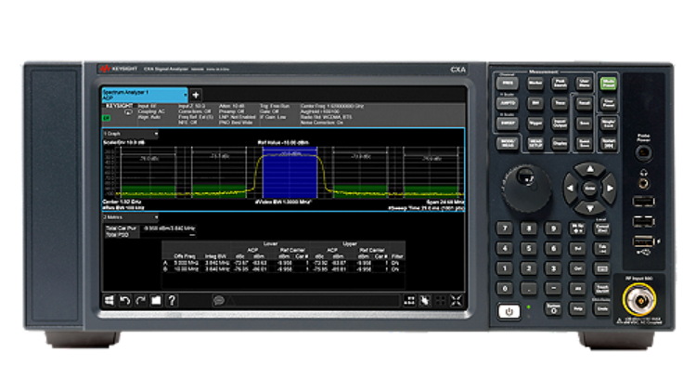Screen dimensions: 696x378
Task: Push the Save key
Action: tap(584, 123)
